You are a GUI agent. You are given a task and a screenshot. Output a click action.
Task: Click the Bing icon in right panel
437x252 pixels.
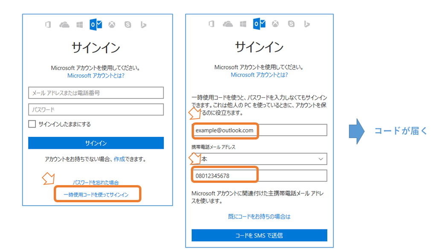pyautogui.click(x=307, y=24)
